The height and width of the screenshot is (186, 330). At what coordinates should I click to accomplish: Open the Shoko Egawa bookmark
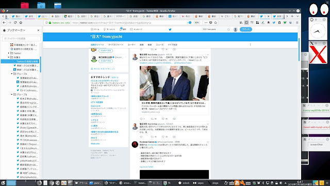click(27, 128)
